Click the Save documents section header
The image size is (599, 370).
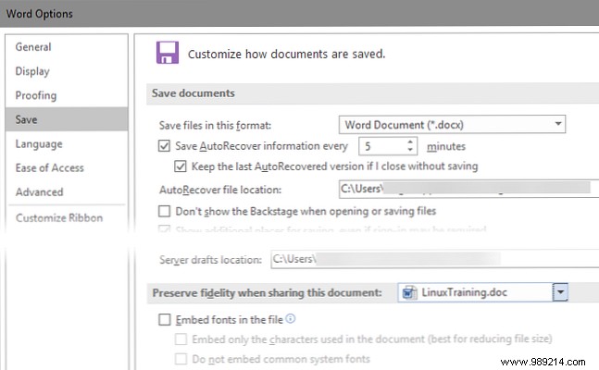tap(193, 93)
